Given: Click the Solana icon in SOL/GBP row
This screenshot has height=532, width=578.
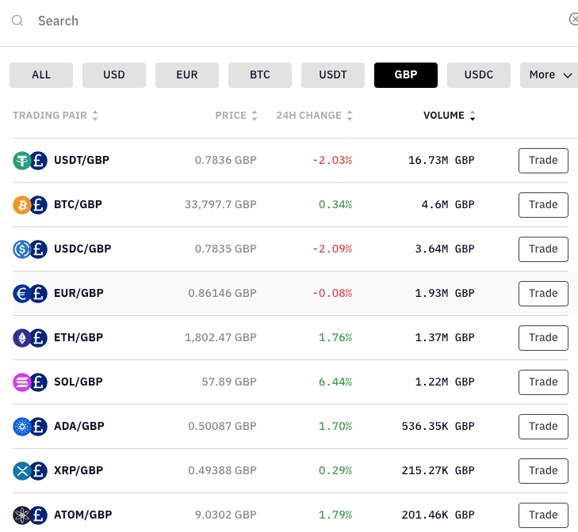Looking at the screenshot, I should tap(21, 382).
